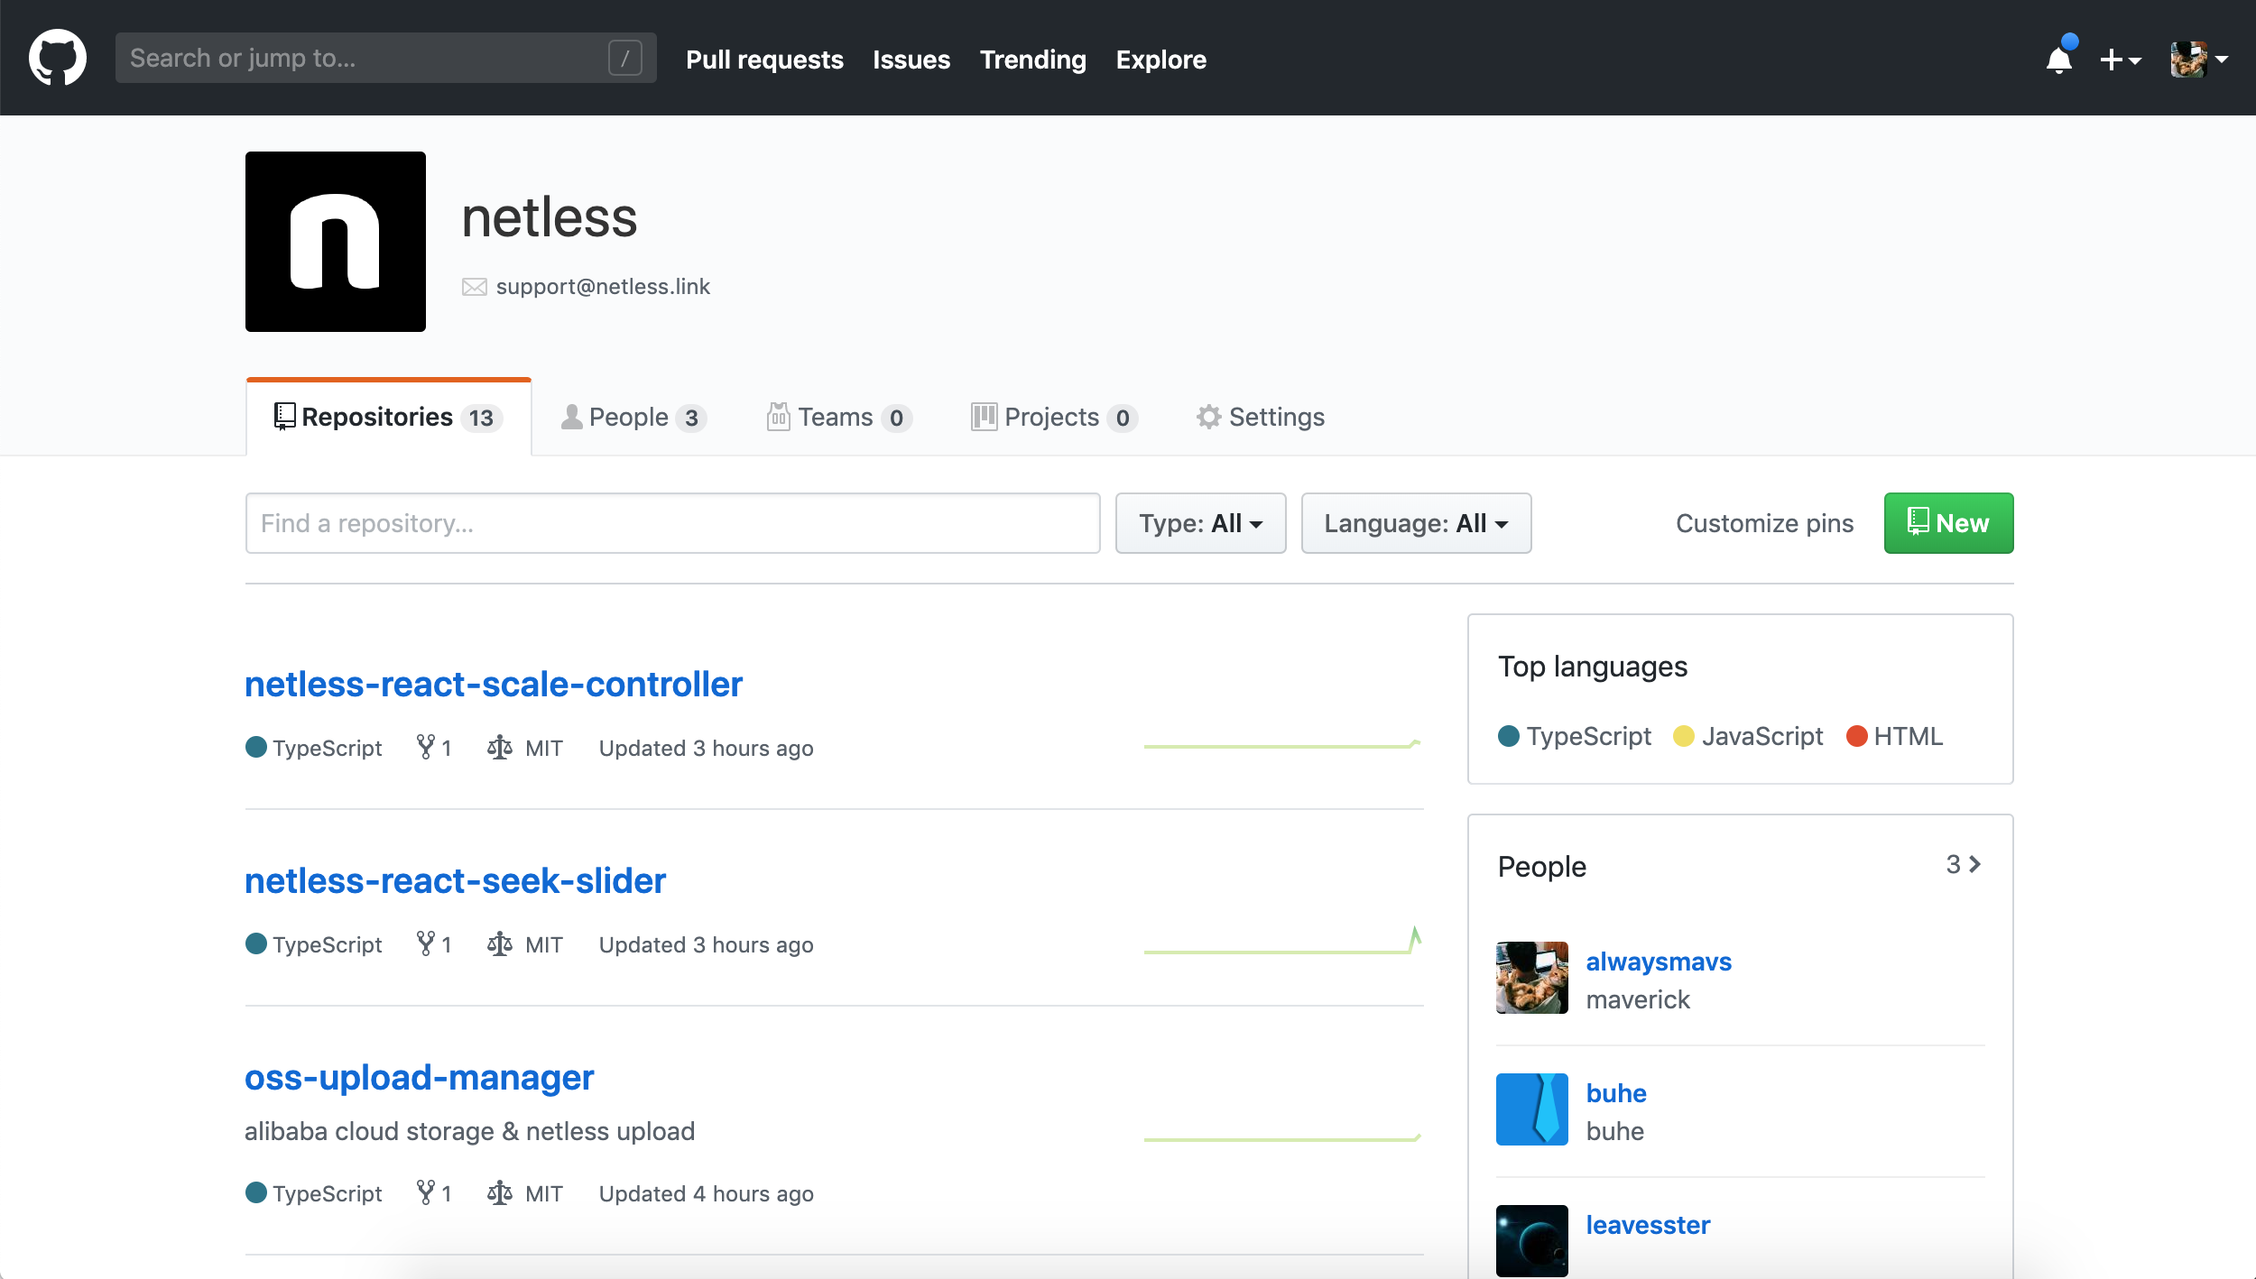Open the netless-react-seek-slider repository
The height and width of the screenshot is (1279, 2256).
[455, 881]
